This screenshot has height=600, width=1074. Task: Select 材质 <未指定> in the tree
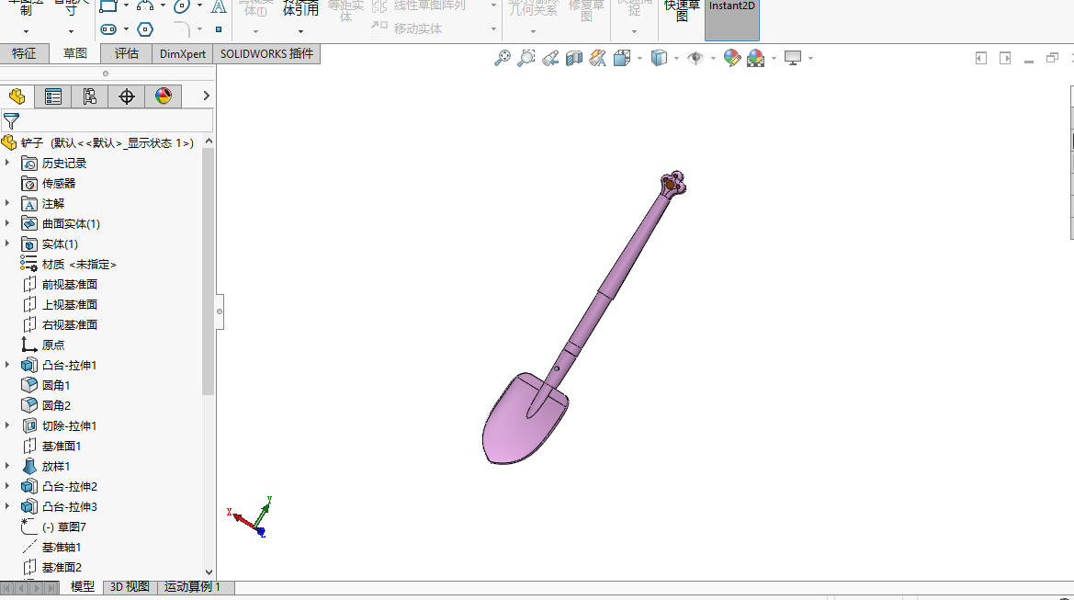tap(79, 264)
